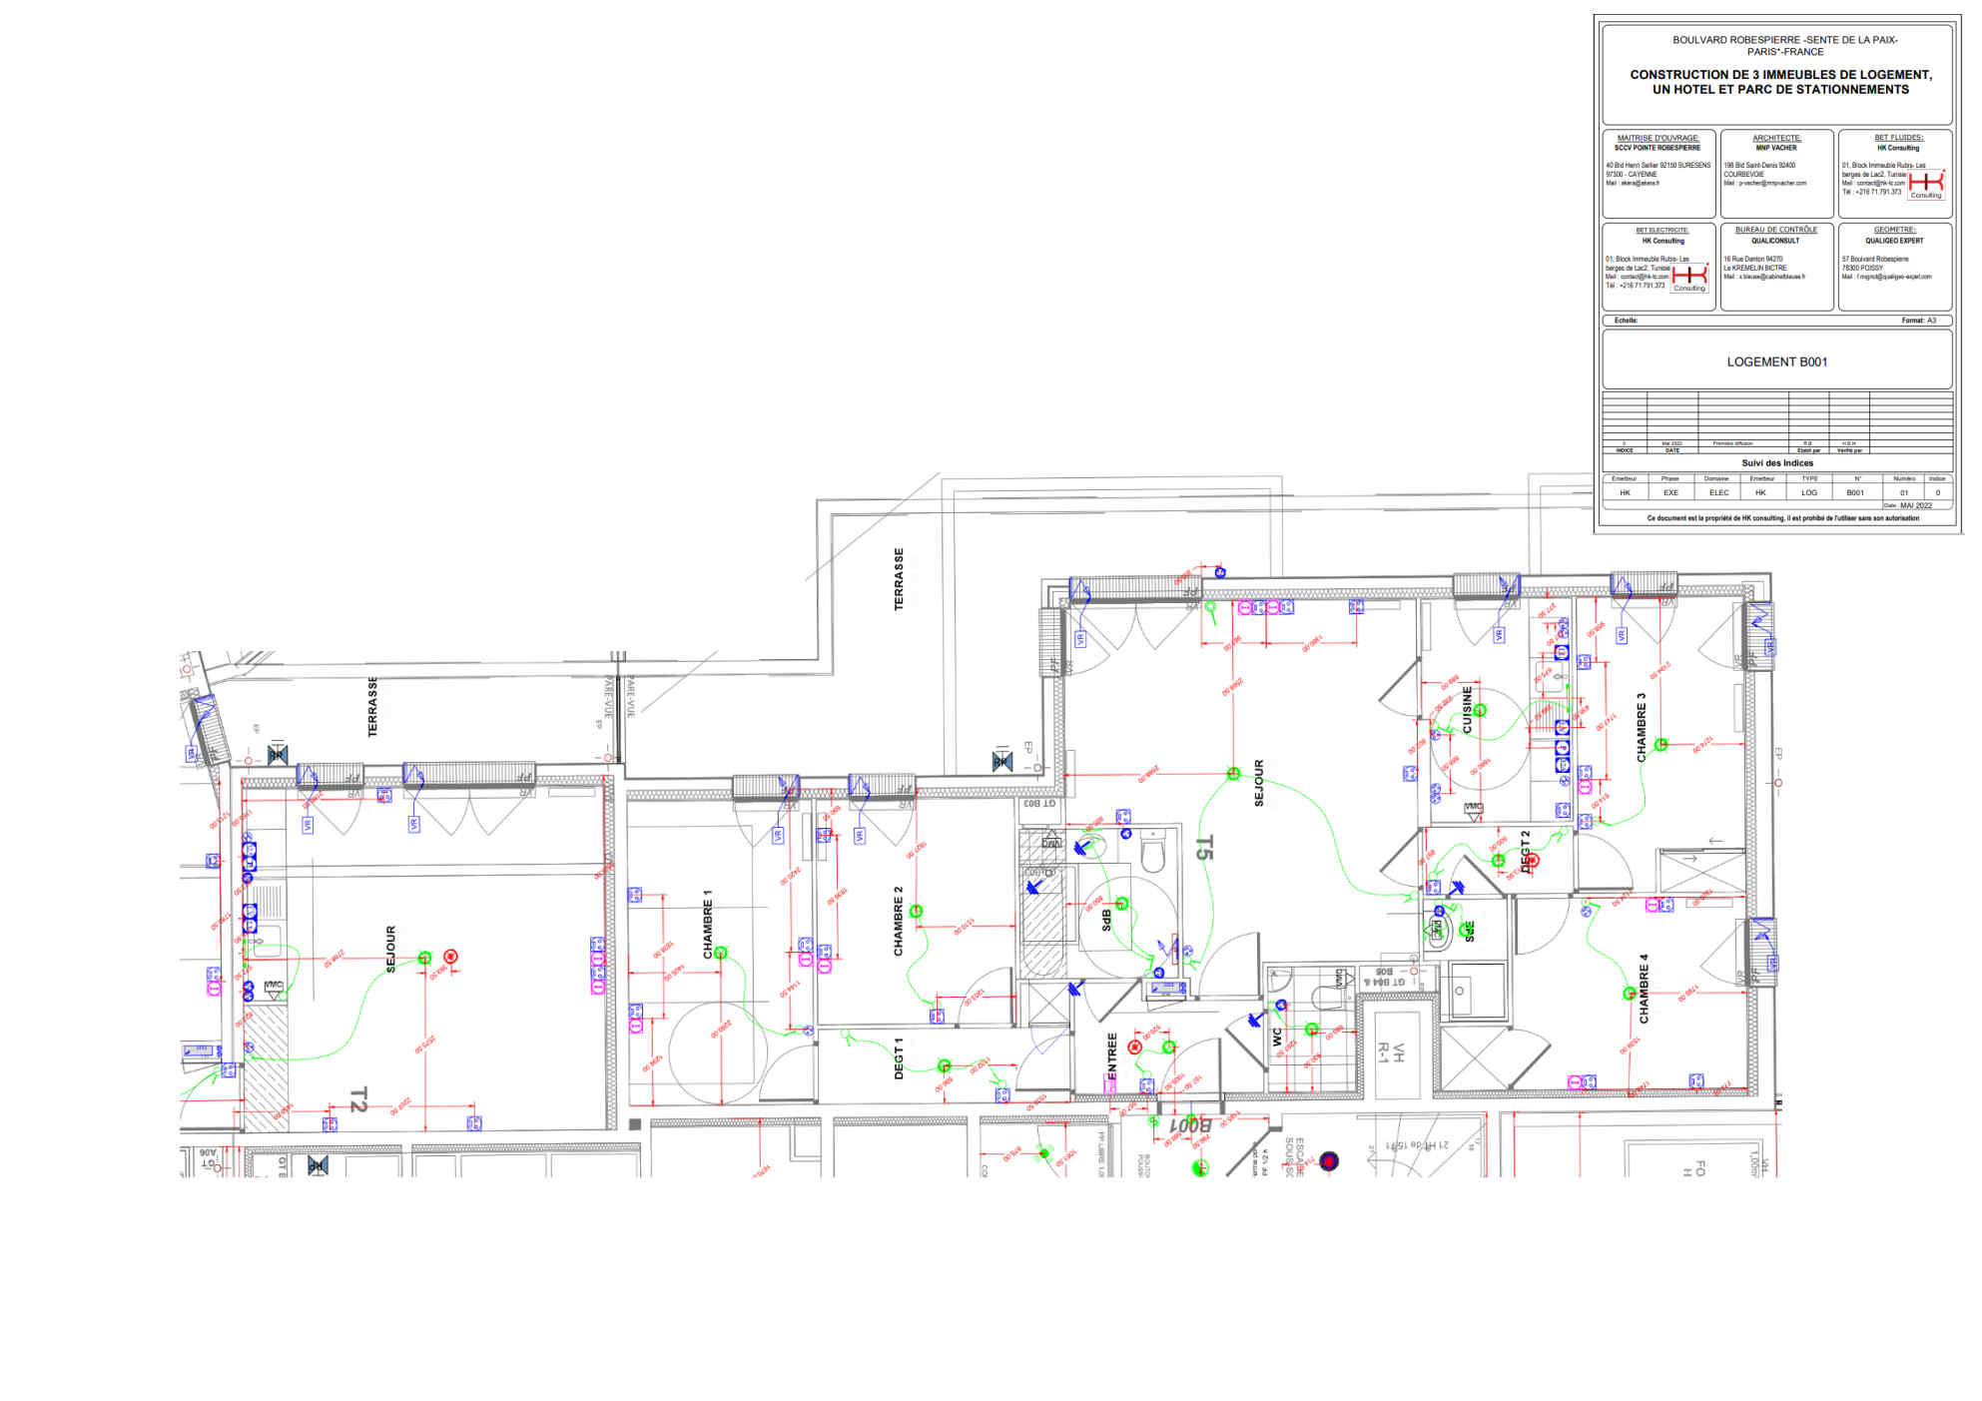Viewport: 1982px width, 1401px height.
Task: Click the HK Consulting logo under BET FLUIDES
Action: point(1926,184)
